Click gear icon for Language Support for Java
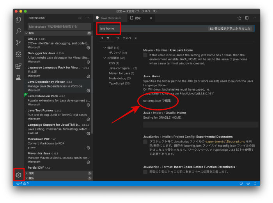273x203 pixels. click(x=88, y=134)
